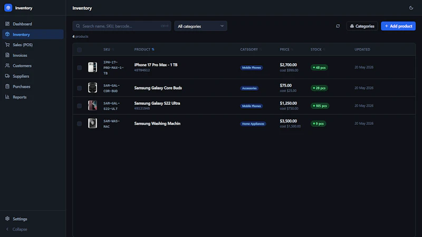Viewport: 422px width, 237px height.
Task: Click the search magnifier icon
Action: [78, 26]
